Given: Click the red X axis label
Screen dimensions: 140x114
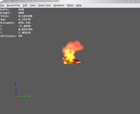Looking at the screenshot, I should click(x=16, y=105).
